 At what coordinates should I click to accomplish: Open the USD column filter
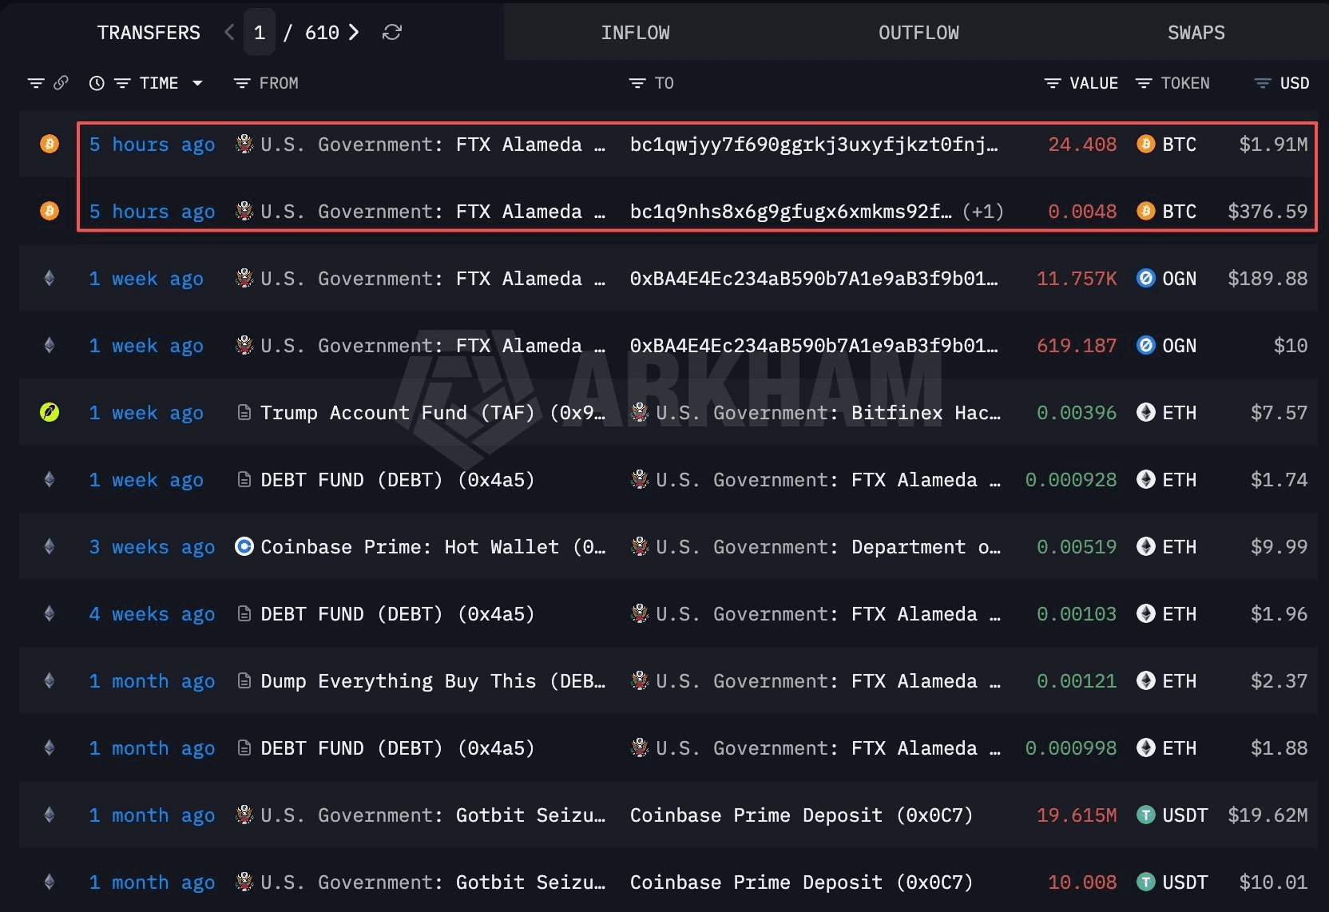(x=1263, y=83)
